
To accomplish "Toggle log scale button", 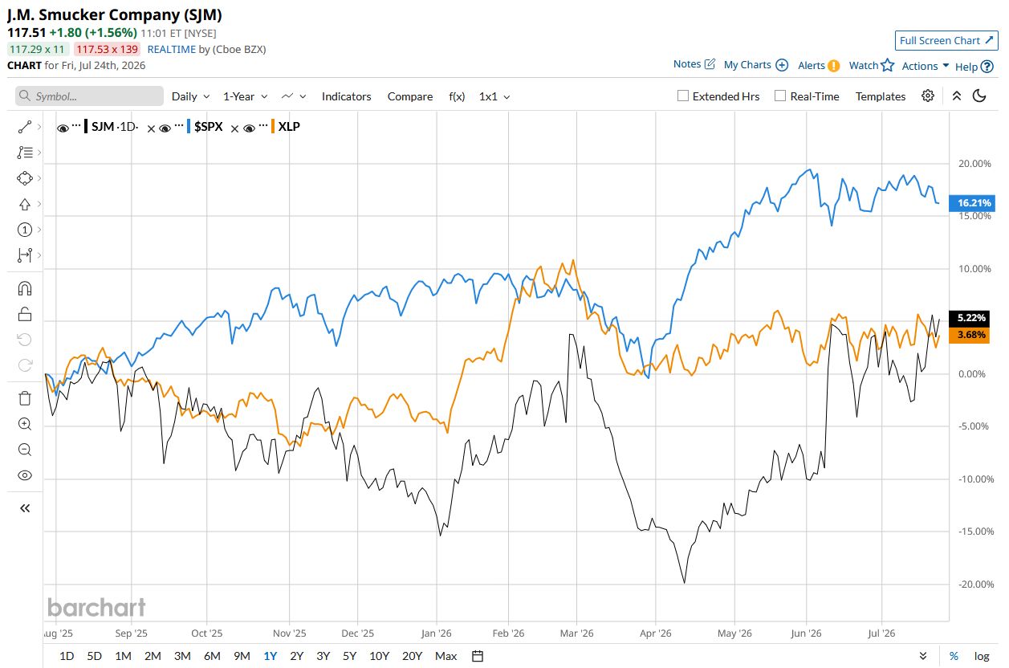I will 982,656.
